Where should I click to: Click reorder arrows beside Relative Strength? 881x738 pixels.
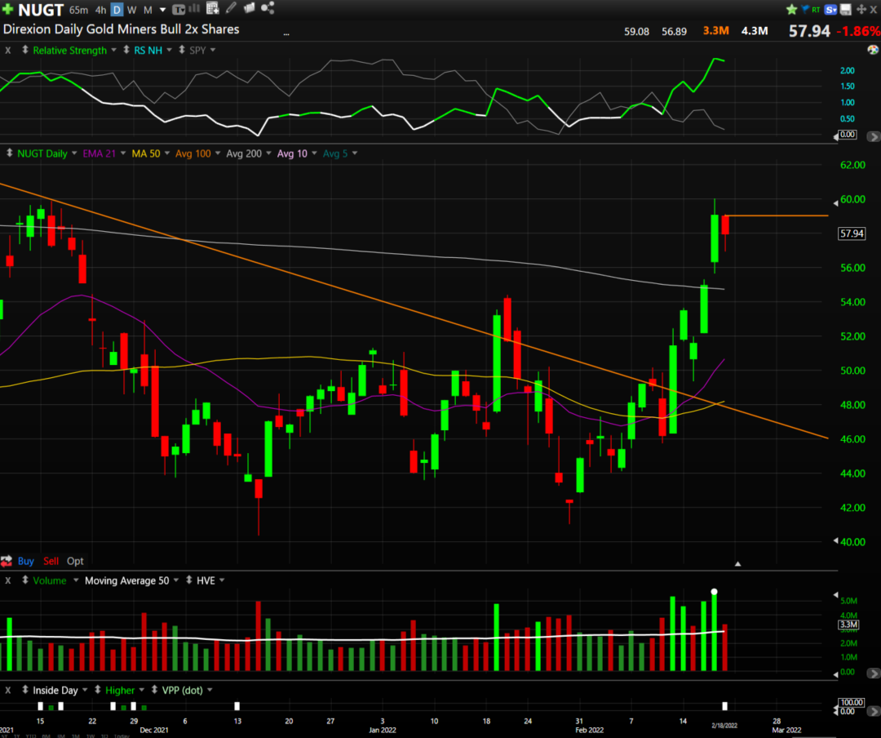coord(25,50)
